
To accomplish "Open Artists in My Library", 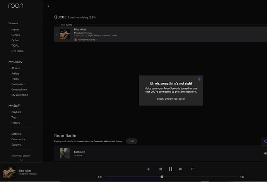I will coord(15,73).
